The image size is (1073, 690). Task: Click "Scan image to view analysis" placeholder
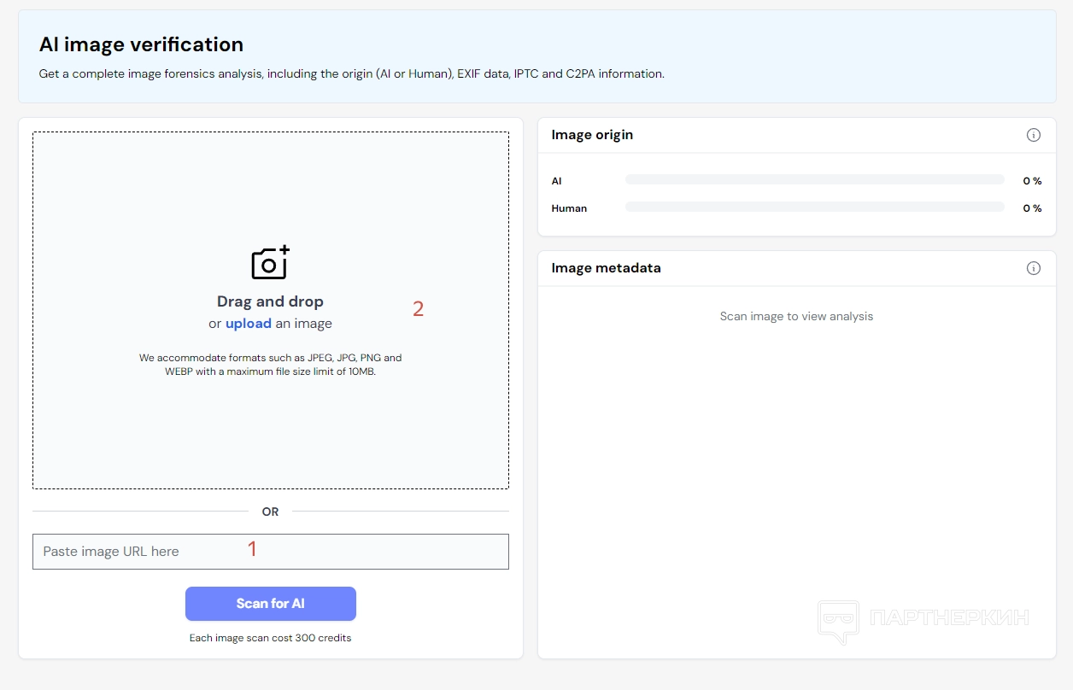pos(796,316)
